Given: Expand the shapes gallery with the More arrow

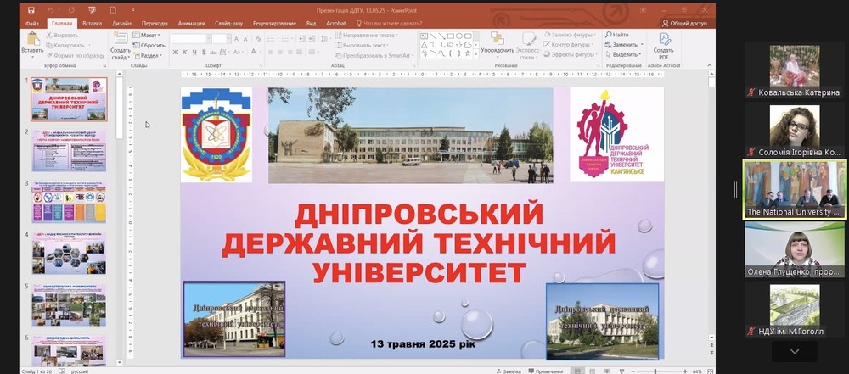Looking at the screenshot, I should coord(476,54).
